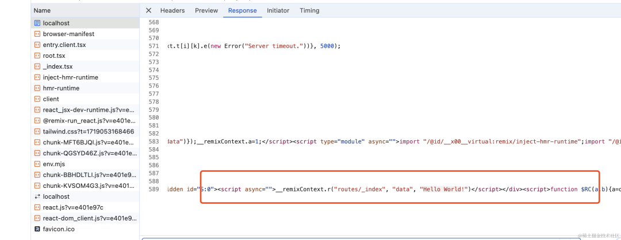Viewport: 621px width, 240px height.
Task: Select the inject-hmr-runtime request
Action: (85, 77)
